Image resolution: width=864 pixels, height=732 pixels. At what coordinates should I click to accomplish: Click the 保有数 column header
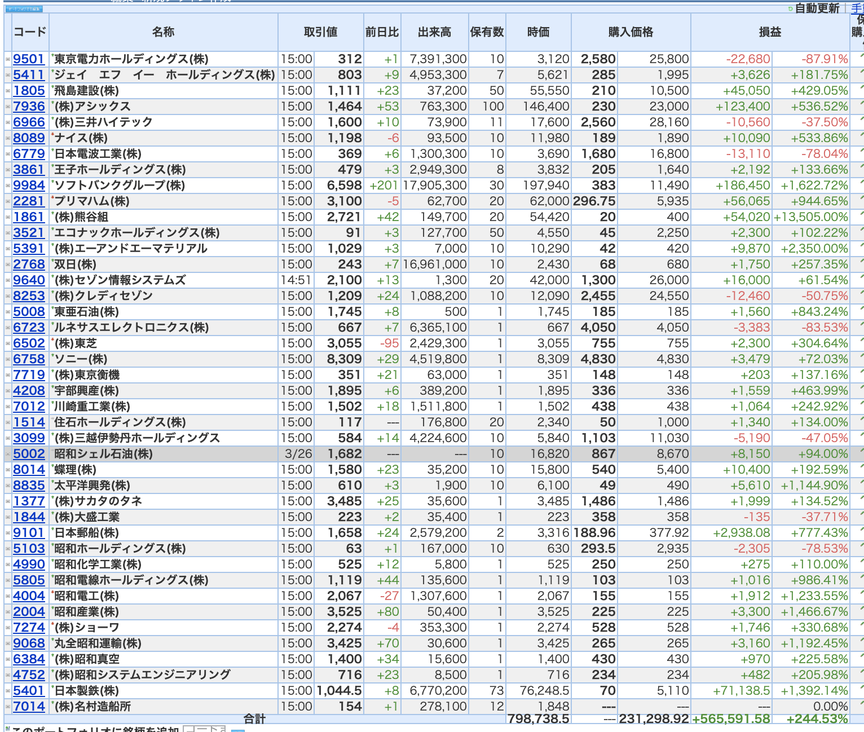(x=487, y=32)
